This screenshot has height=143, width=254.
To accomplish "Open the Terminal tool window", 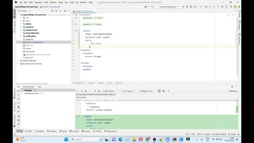I will pos(74,131).
